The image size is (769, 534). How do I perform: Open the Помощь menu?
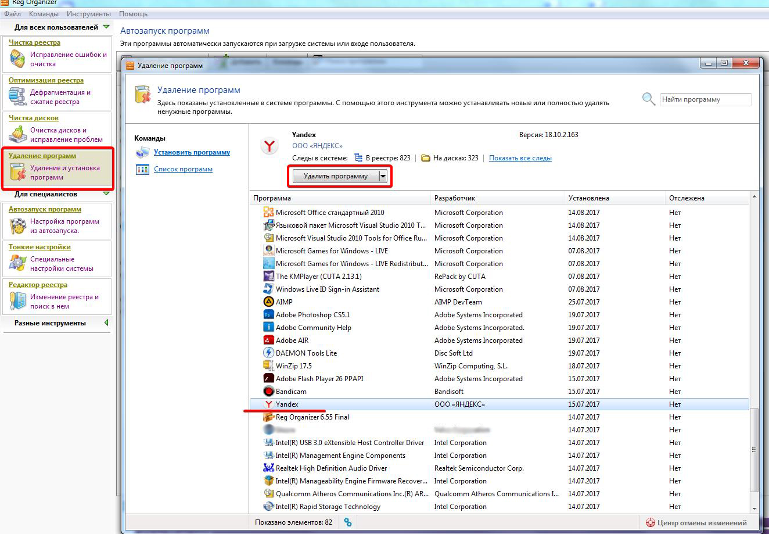pos(133,13)
